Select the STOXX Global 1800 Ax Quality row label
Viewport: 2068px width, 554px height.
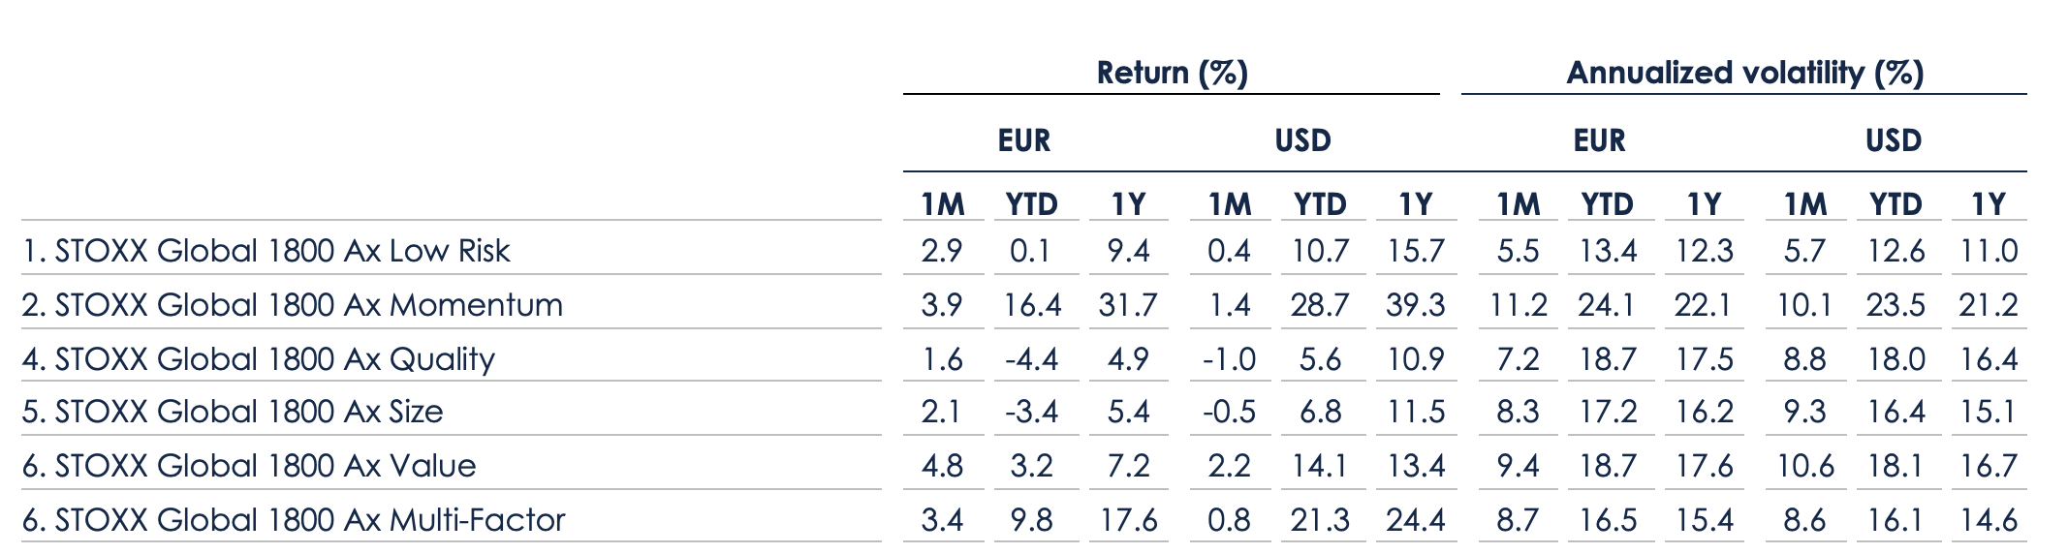click(258, 359)
